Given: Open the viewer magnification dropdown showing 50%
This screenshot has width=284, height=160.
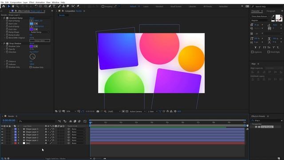Looking at the screenshot, I should coord(71,112).
